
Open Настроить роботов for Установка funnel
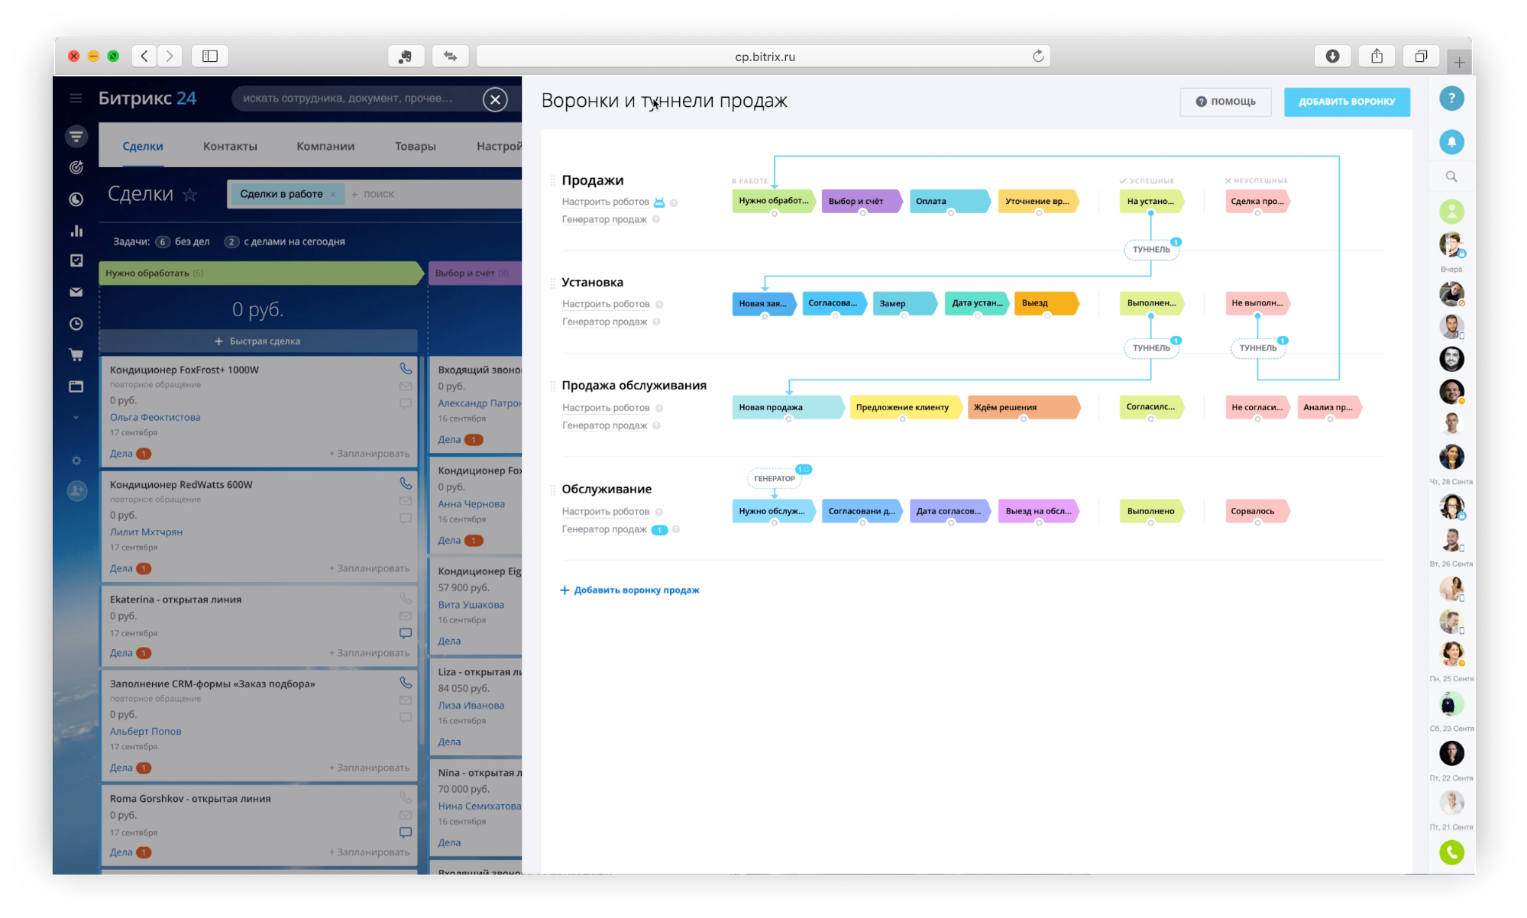(606, 304)
